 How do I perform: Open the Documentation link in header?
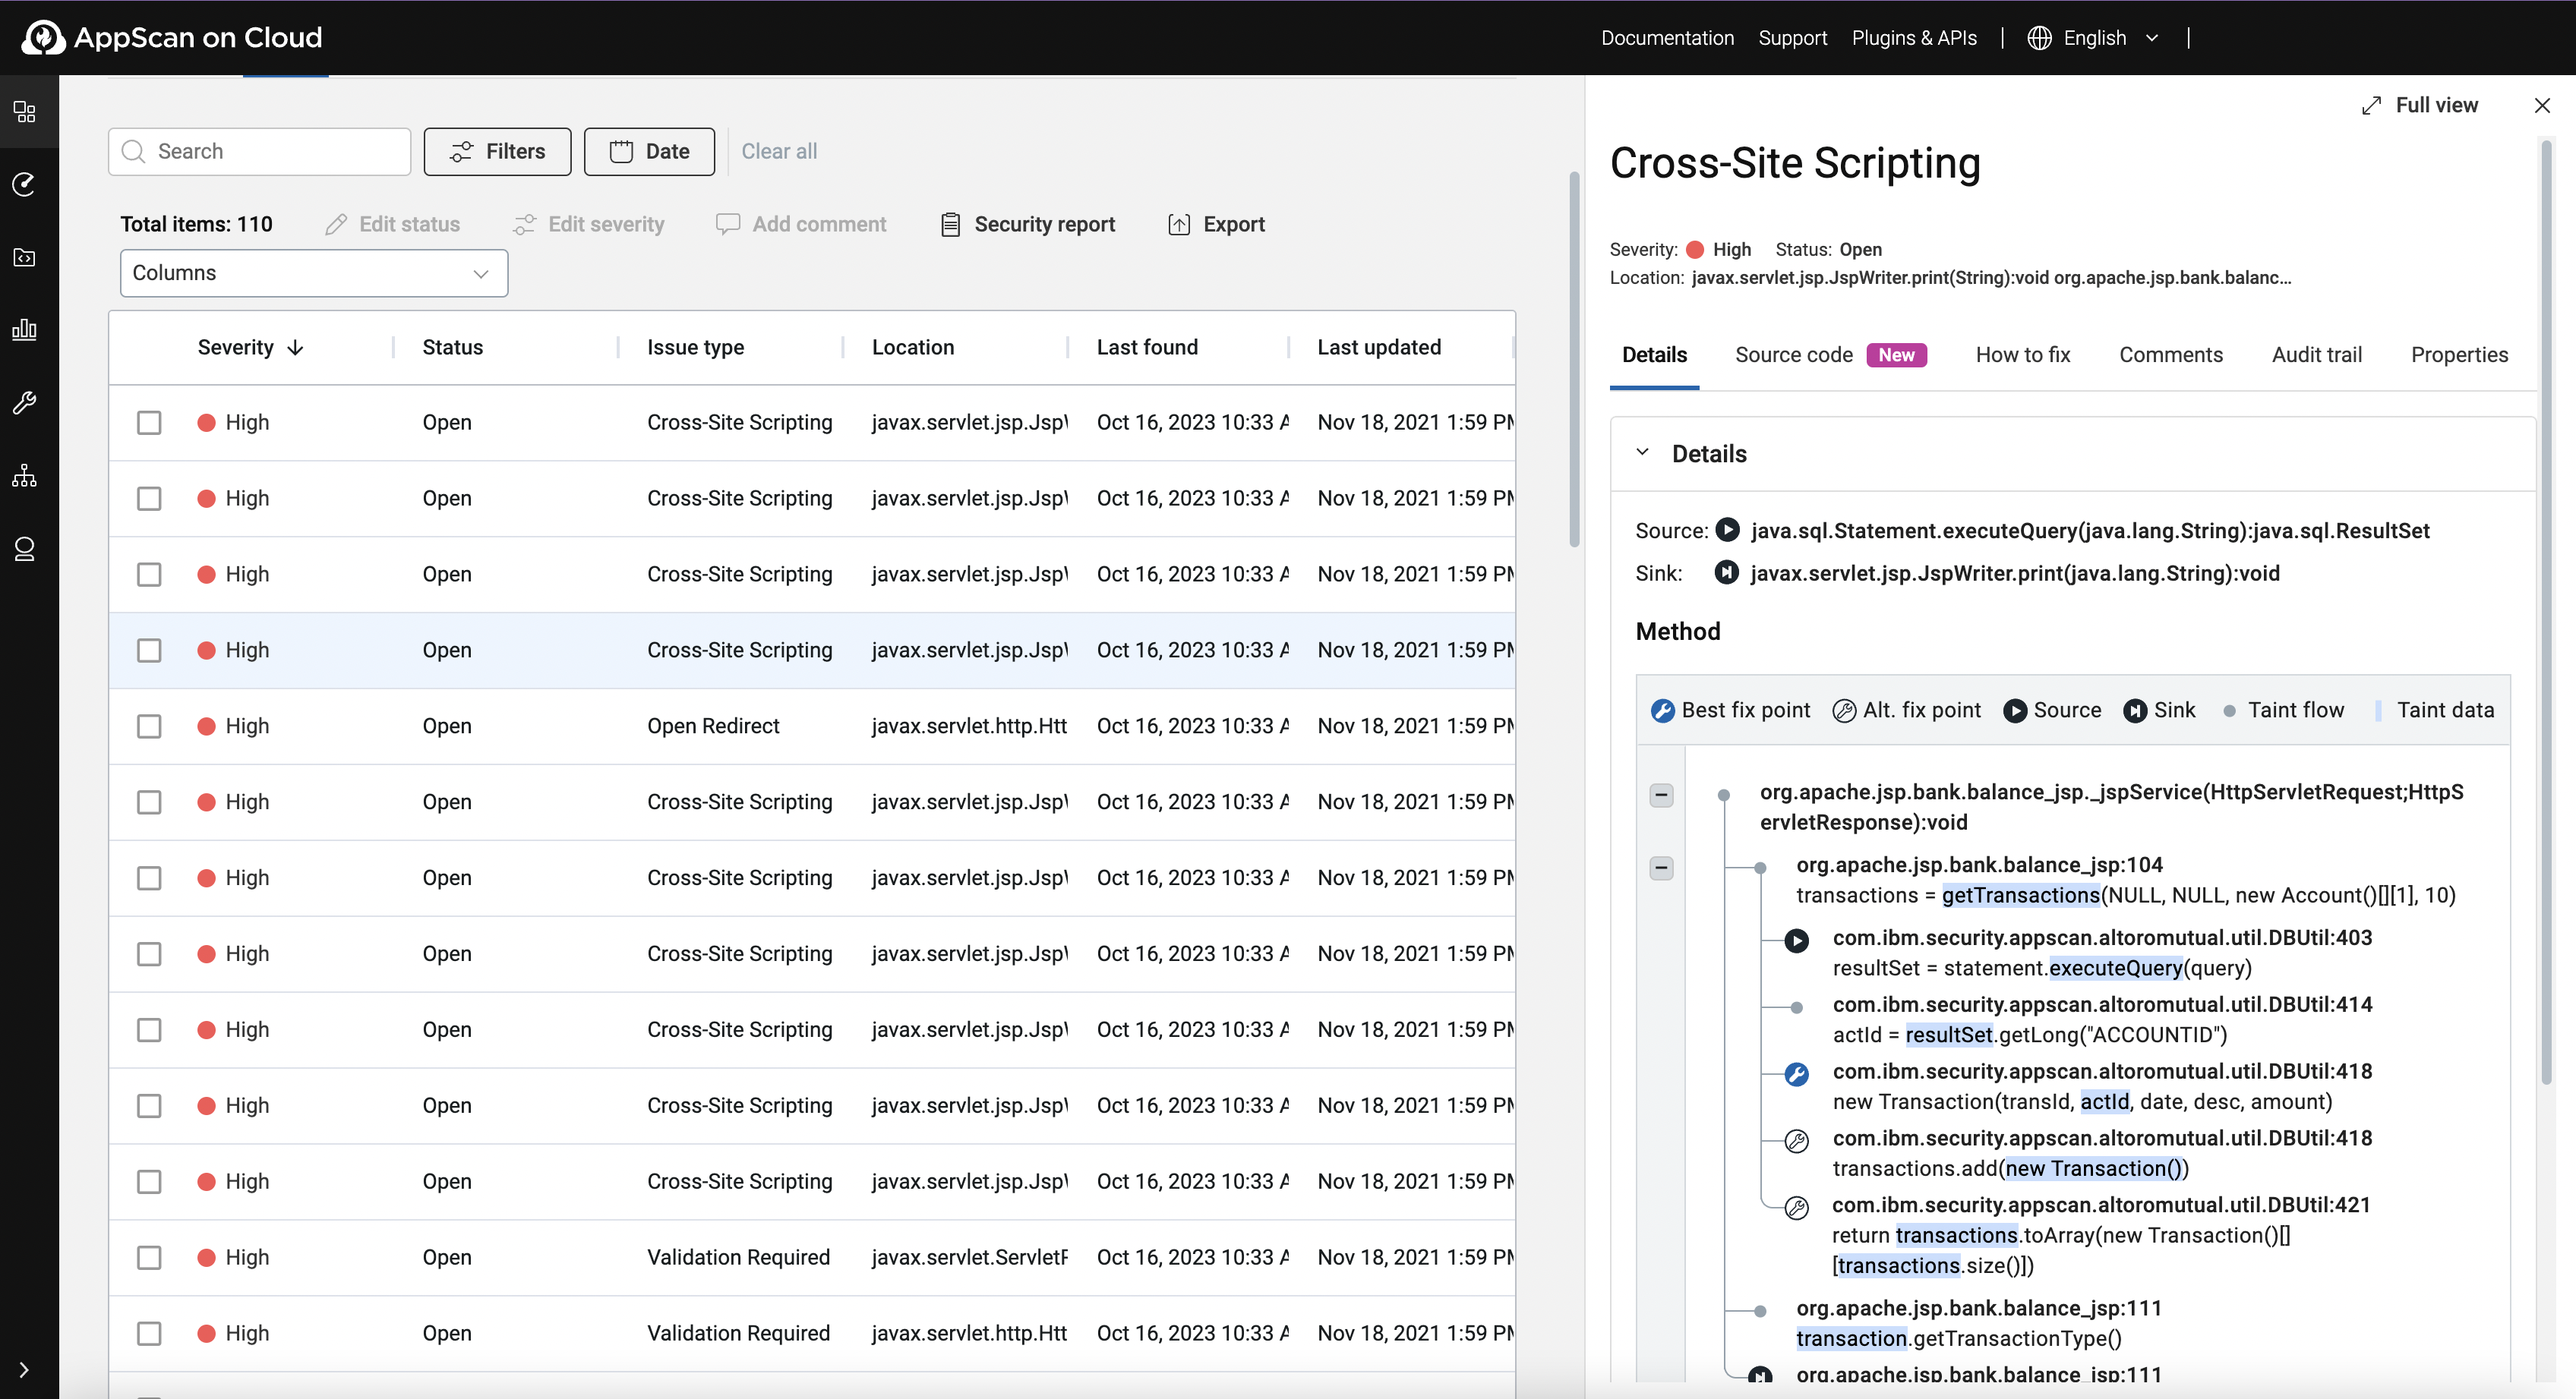pos(1667,38)
